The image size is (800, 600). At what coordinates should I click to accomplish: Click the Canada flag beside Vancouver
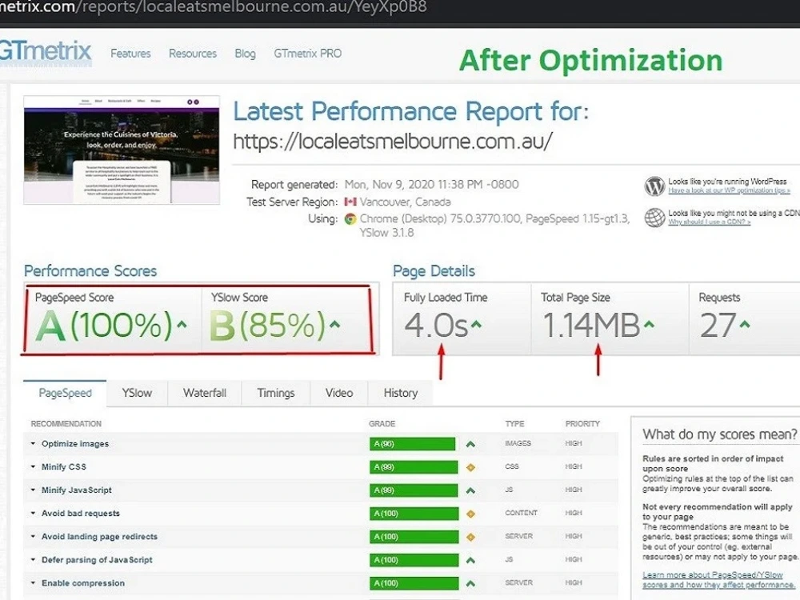pos(350,202)
